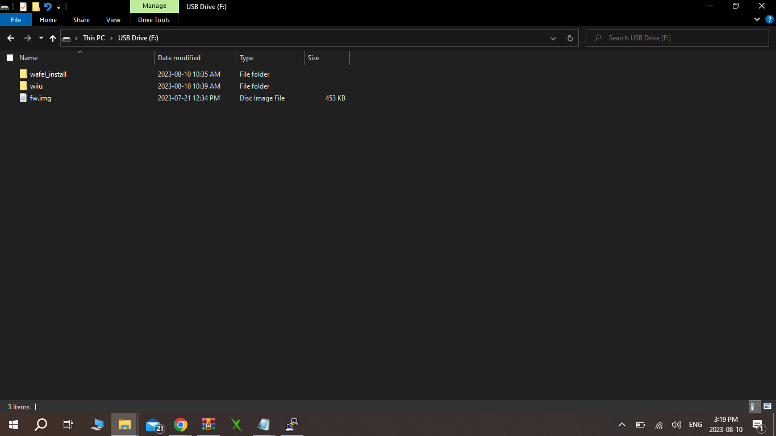This screenshot has width=776, height=436.
Task: Open the green X app on taskbar
Action: [236, 425]
